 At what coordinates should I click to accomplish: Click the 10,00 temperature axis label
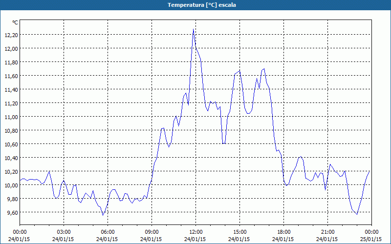coord(11,186)
